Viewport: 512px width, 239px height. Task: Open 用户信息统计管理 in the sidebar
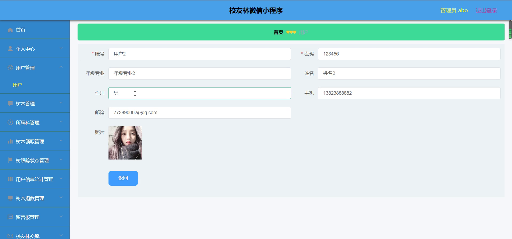35,179
